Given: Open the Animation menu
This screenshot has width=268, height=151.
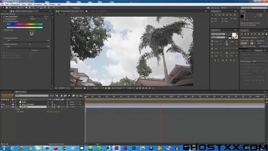Looking at the screenshot, I should coord(38,4).
